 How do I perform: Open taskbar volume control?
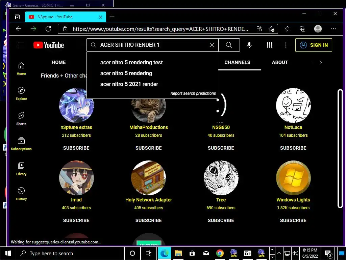295,253
